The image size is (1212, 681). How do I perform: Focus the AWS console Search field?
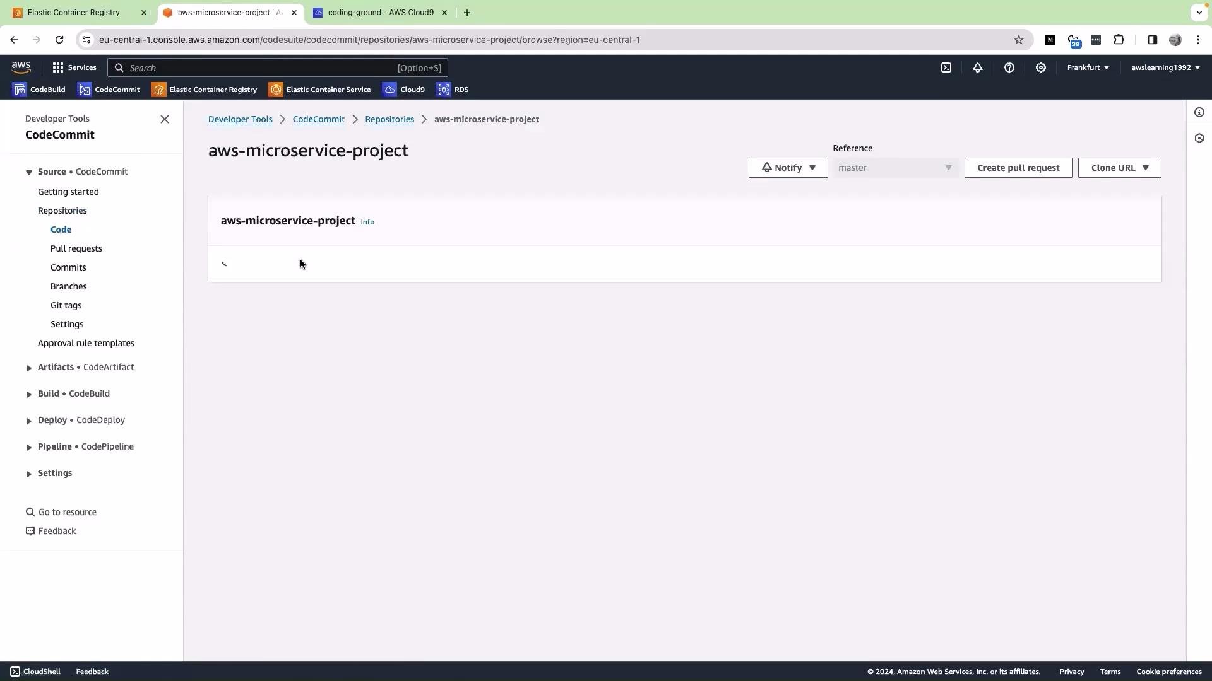[278, 67]
